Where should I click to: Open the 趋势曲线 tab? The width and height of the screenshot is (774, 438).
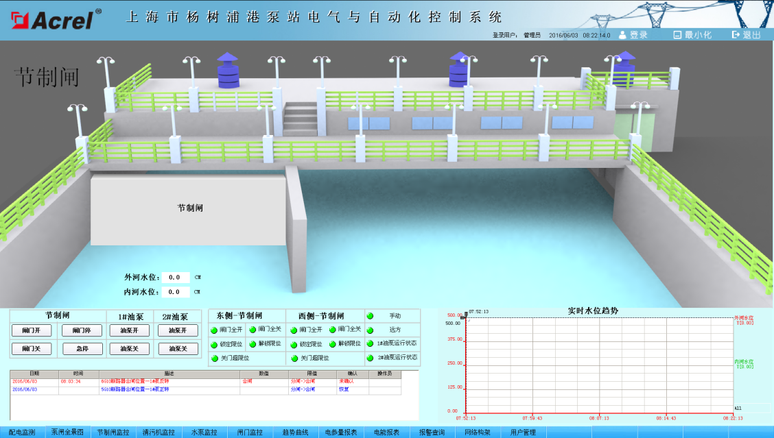296,433
